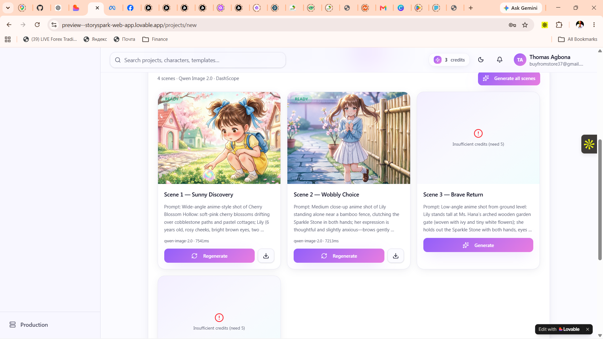
Task: Download the Scene 1 image
Action: [266, 256]
